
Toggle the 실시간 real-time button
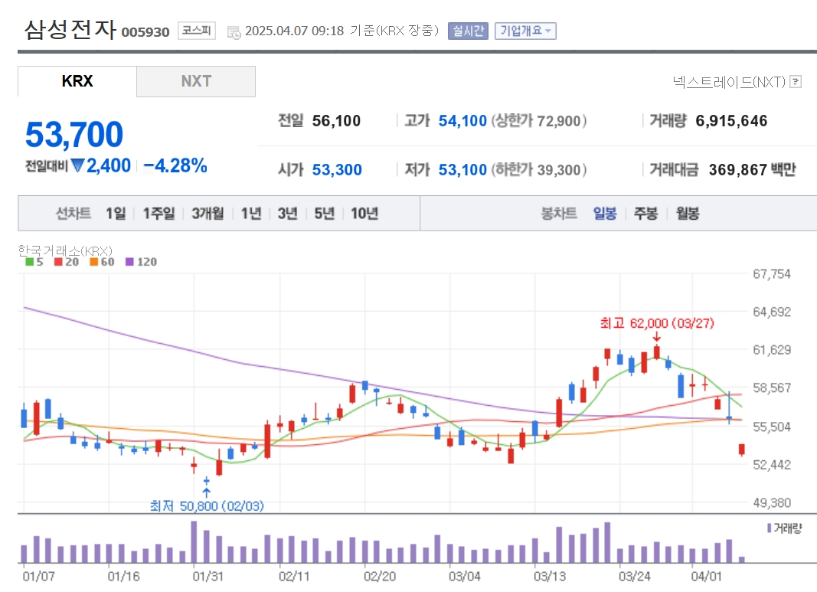468,31
